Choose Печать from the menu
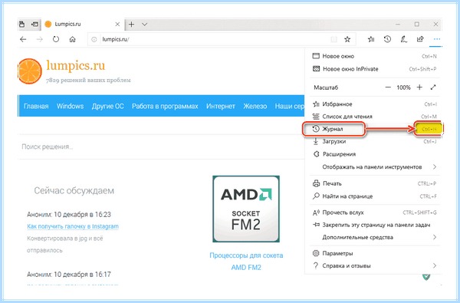The height and width of the screenshot is (303, 460). tap(374, 183)
